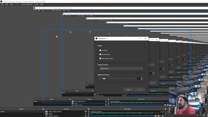
Task: Click the OBS logo in main window title bar
Action: click(1, 1)
